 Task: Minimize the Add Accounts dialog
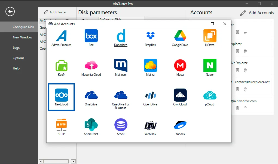[200, 24]
